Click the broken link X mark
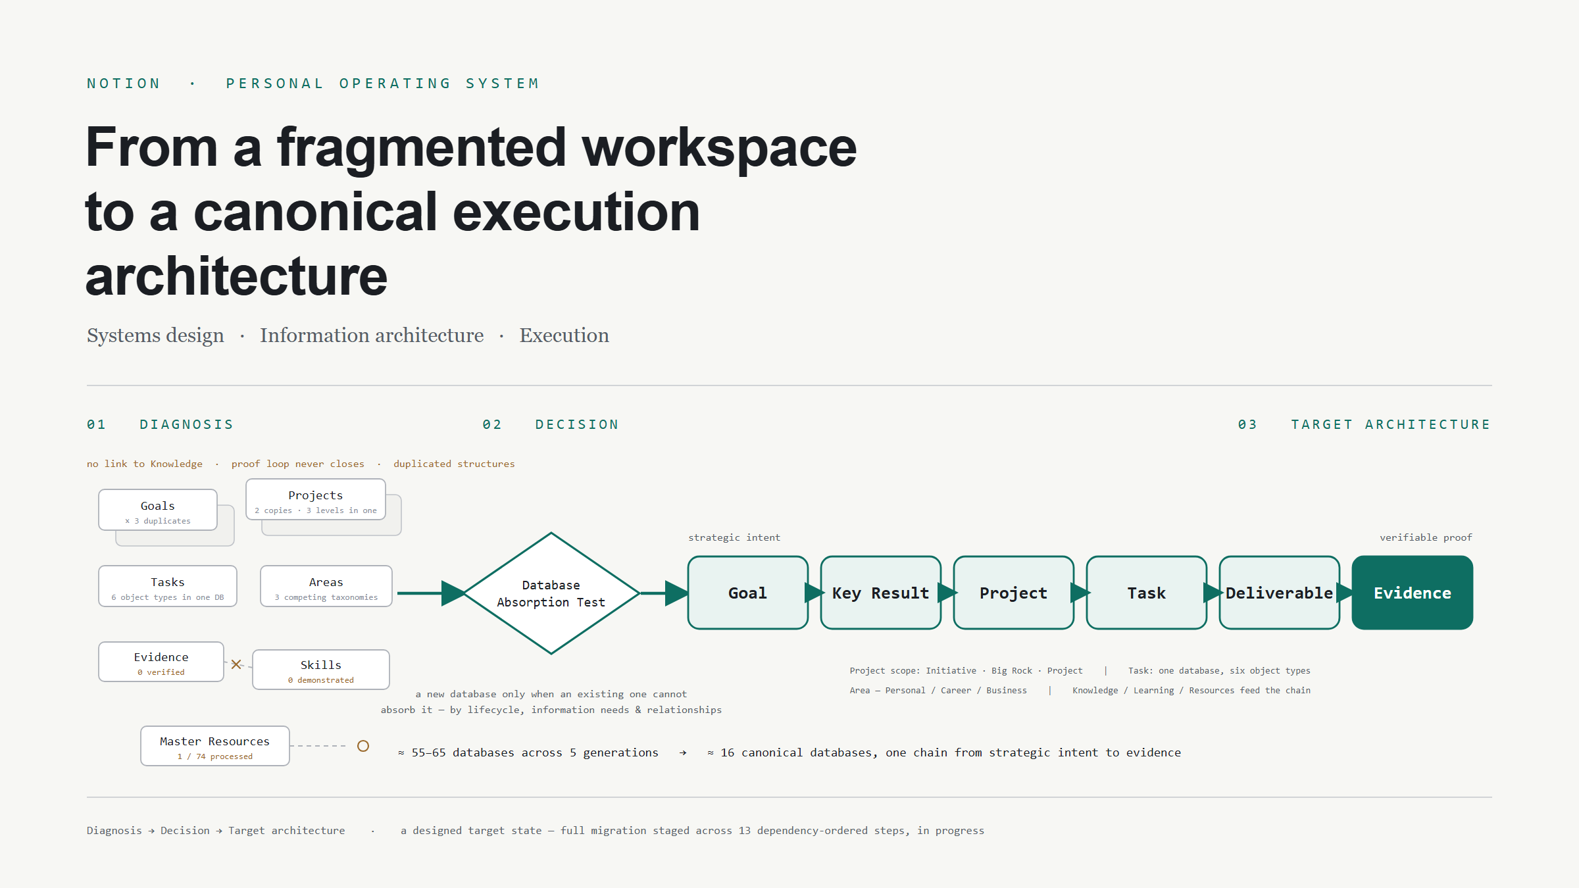This screenshot has width=1579, height=888. click(x=236, y=664)
